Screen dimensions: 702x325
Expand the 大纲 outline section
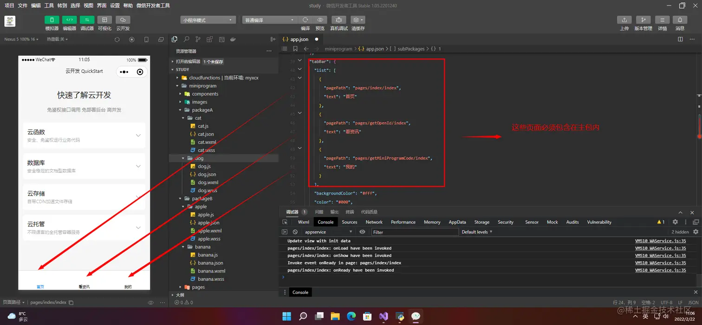tap(224, 295)
